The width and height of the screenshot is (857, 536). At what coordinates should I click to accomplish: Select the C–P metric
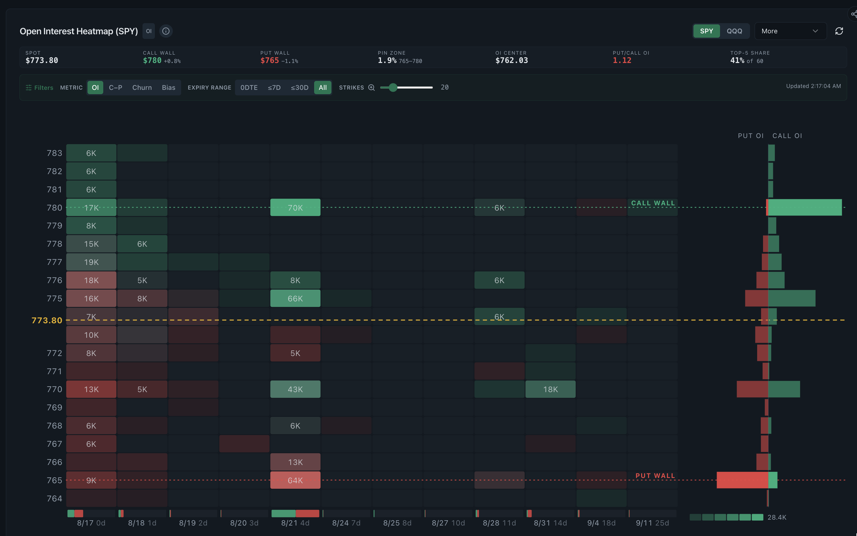click(x=115, y=88)
